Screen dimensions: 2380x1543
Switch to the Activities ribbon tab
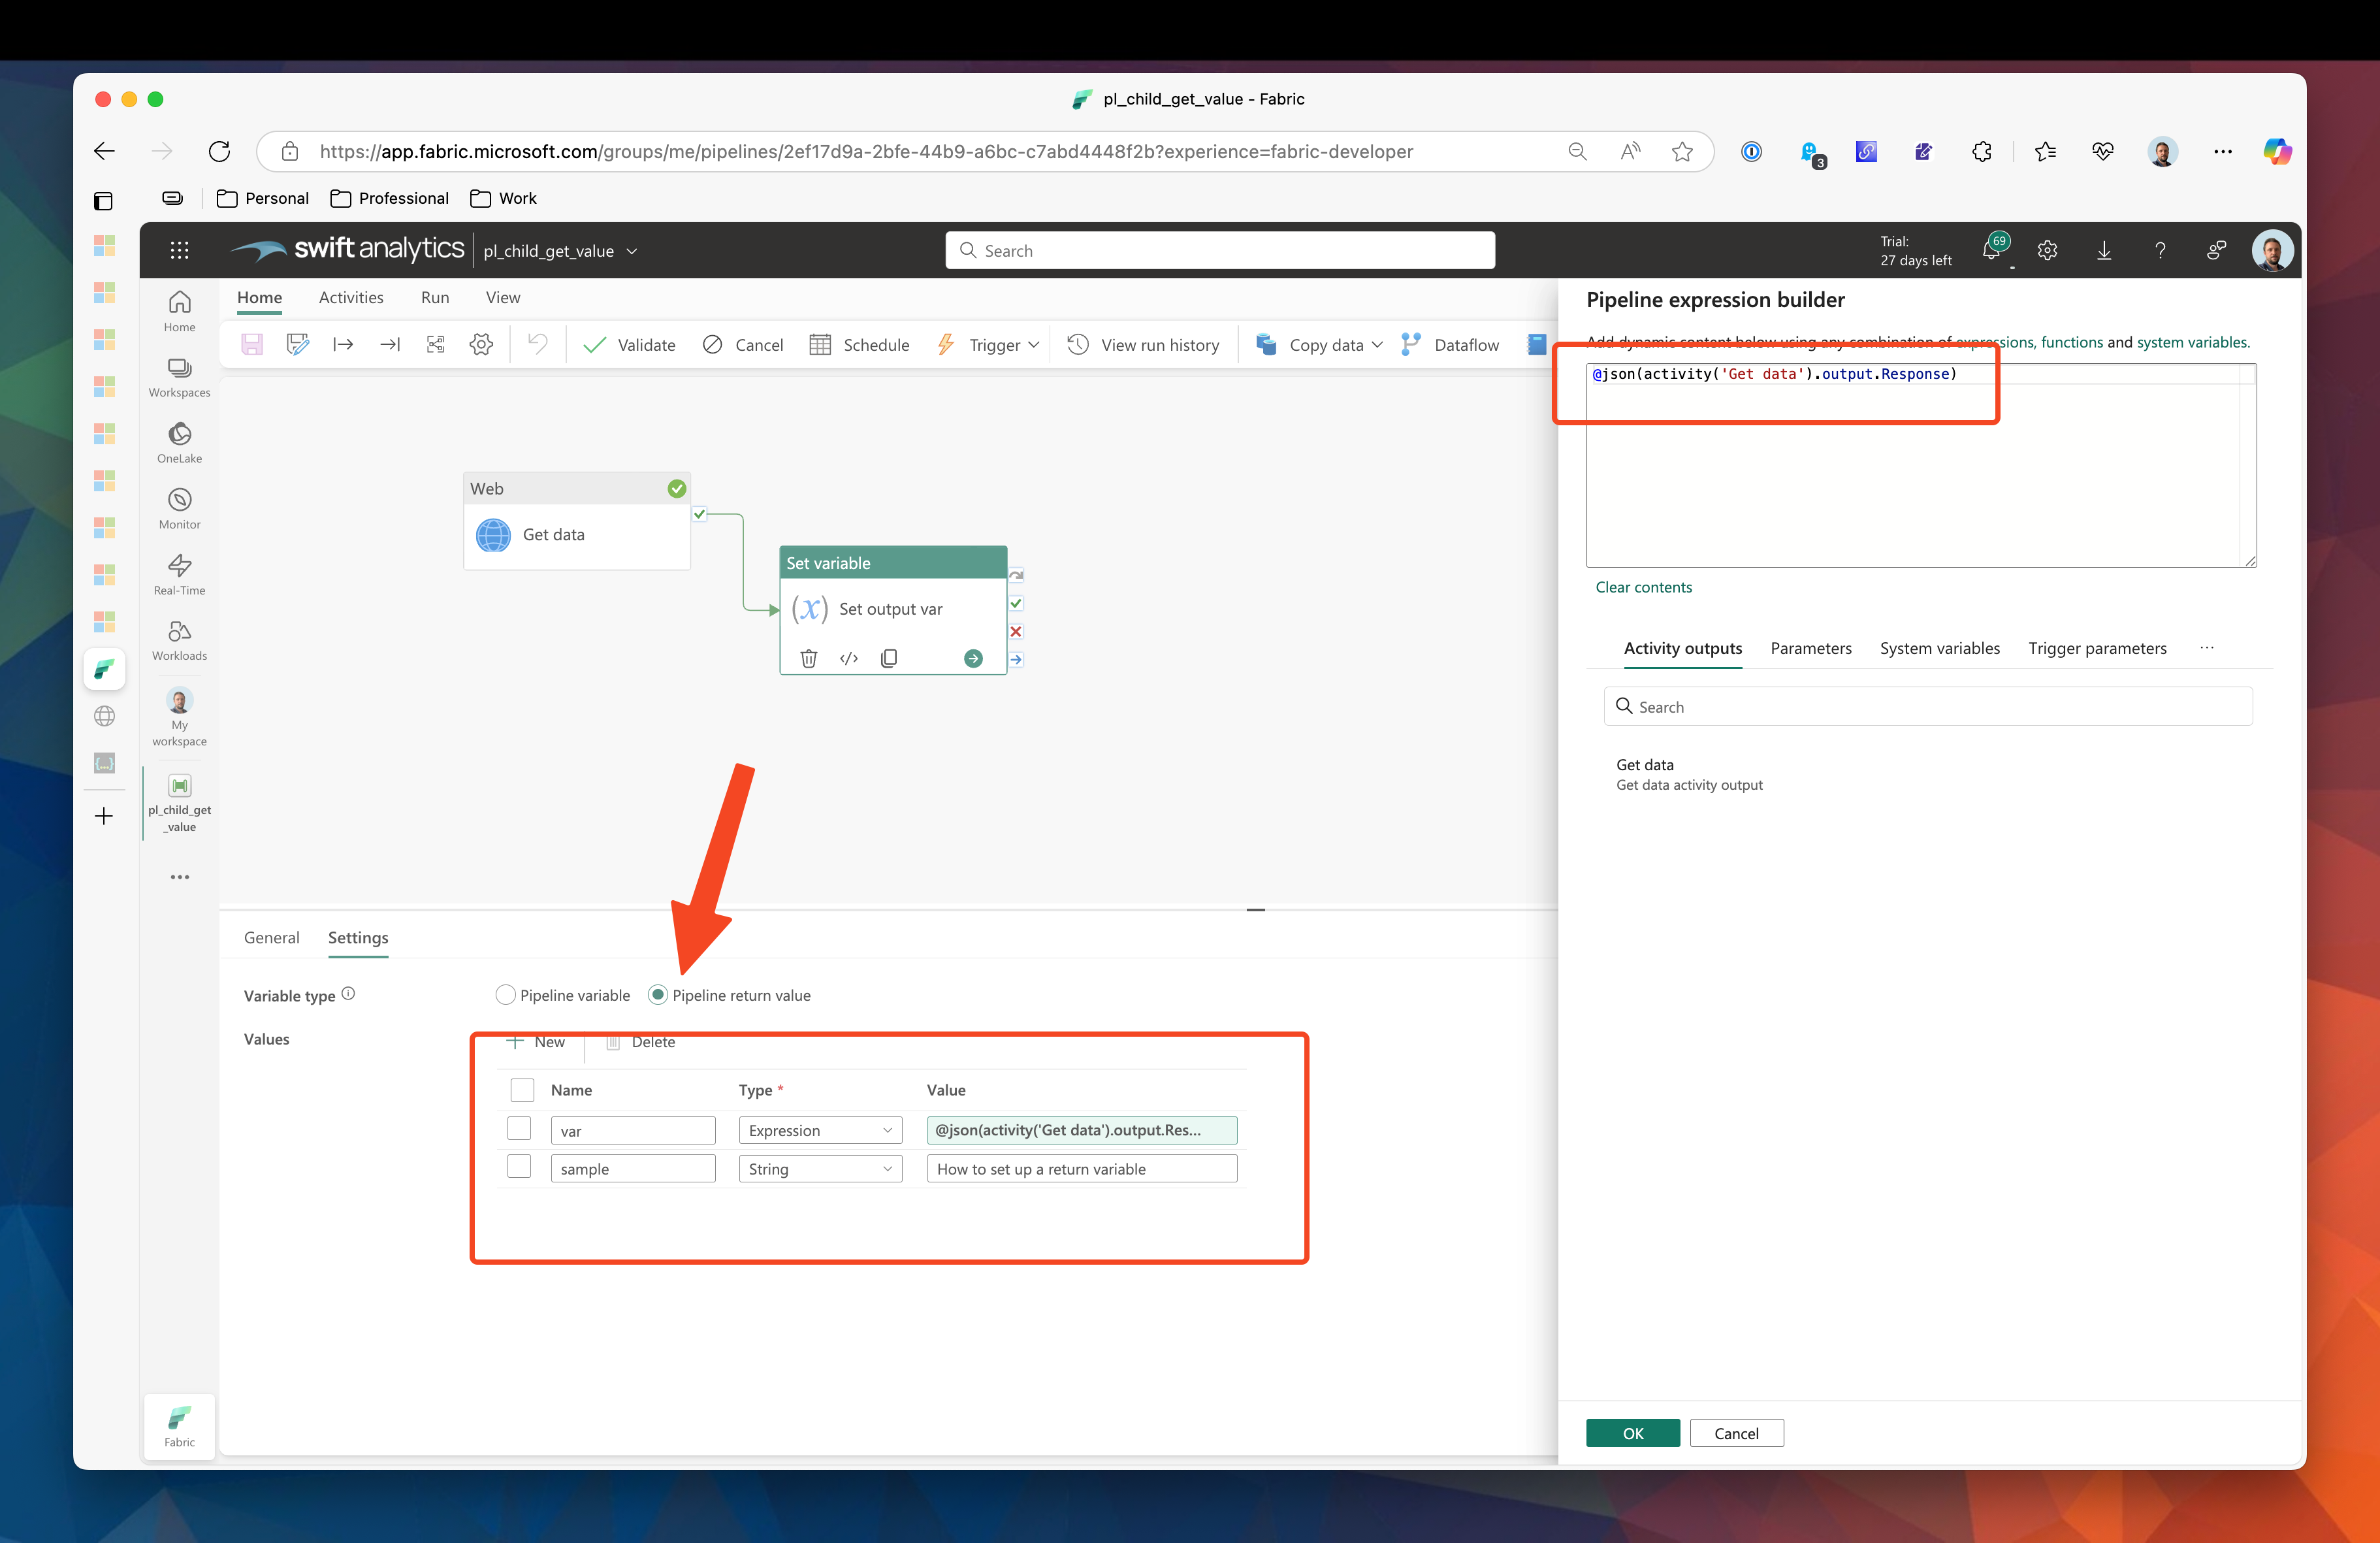(351, 298)
